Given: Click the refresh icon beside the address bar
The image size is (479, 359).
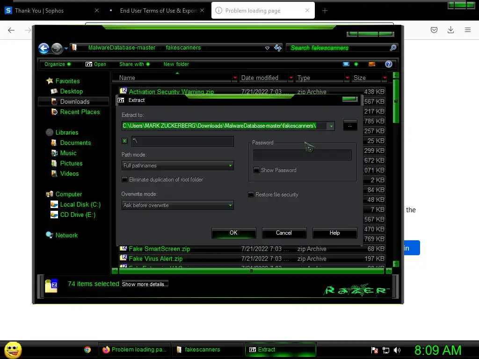Looking at the screenshot, I should click(x=278, y=48).
